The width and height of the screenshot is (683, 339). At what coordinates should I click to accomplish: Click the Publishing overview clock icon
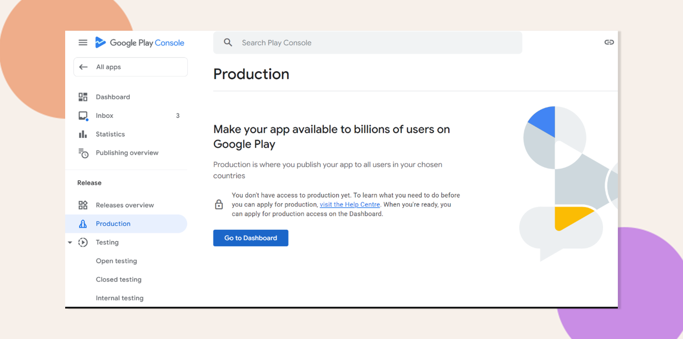pyautogui.click(x=83, y=153)
